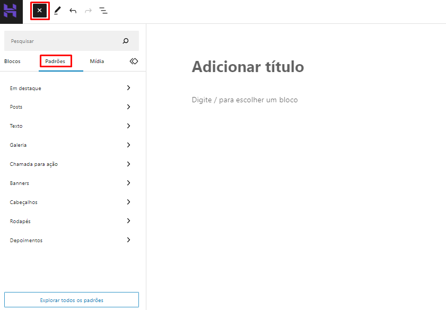Open the synced patterns diamond icon
The width and height of the screenshot is (446, 310).
(134, 61)
